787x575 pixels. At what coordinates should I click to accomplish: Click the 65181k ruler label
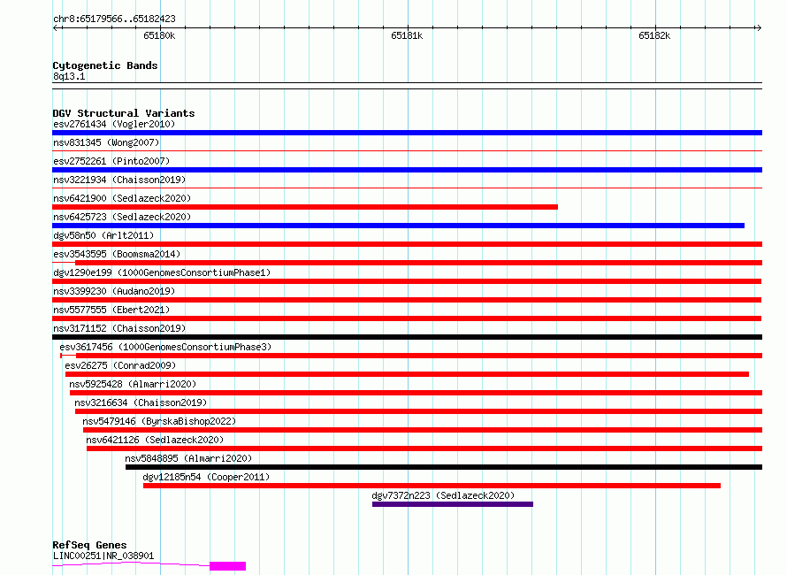pyautogui.click(x=407, y=35)
